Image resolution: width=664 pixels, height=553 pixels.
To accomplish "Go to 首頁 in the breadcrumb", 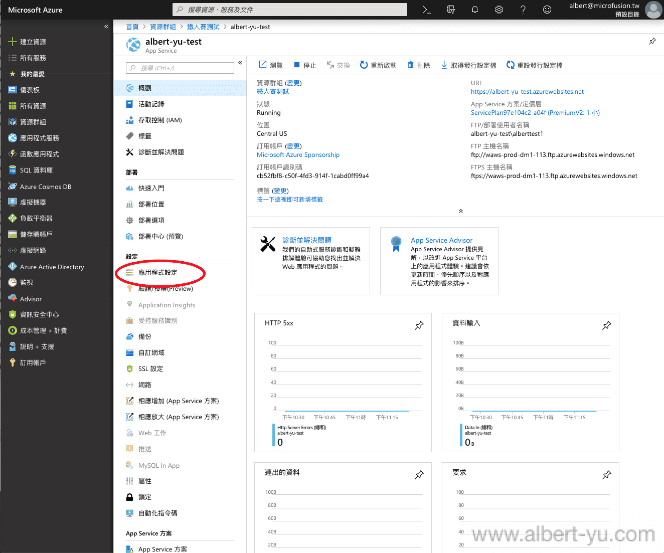I will pos(132,27).
